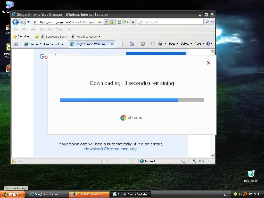Click the RSS feeds icon
The image size is (264, 198).
coord(143,44)
